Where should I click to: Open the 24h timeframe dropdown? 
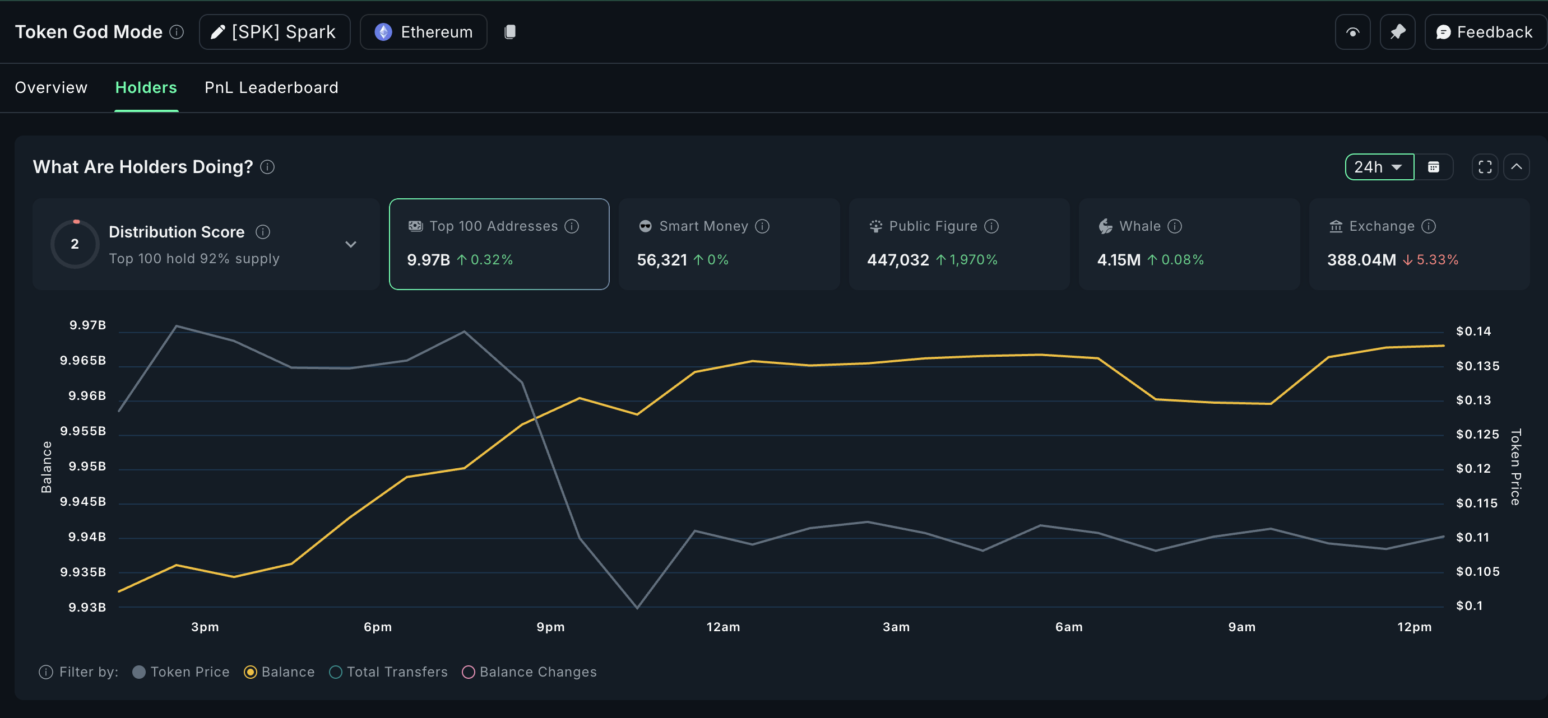click(1379, 167)
